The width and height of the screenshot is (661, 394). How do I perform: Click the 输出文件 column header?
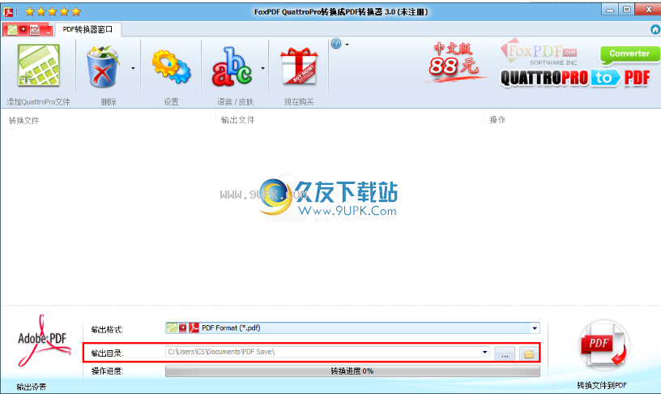coord(238,120)
